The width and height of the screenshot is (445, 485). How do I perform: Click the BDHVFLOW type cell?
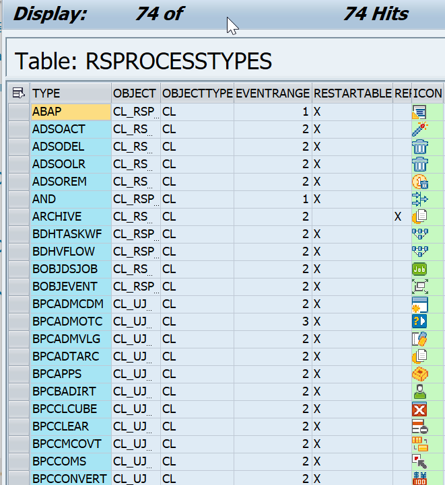71,252
